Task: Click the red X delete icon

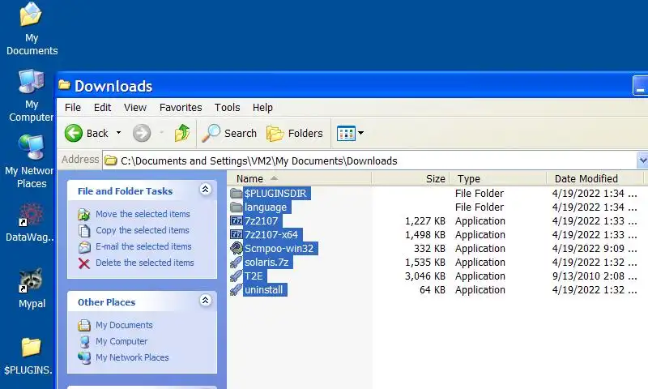Action: coord(84,263)
